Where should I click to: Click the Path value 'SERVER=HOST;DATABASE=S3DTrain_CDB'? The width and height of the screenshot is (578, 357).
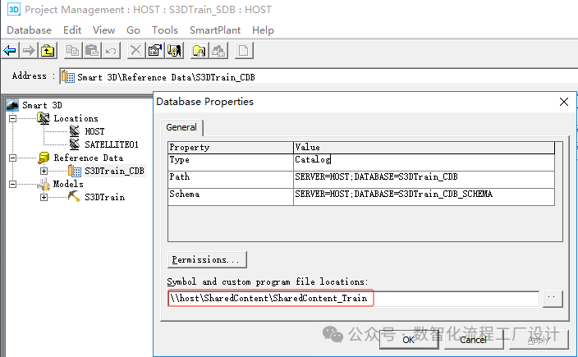pos(424,180)
